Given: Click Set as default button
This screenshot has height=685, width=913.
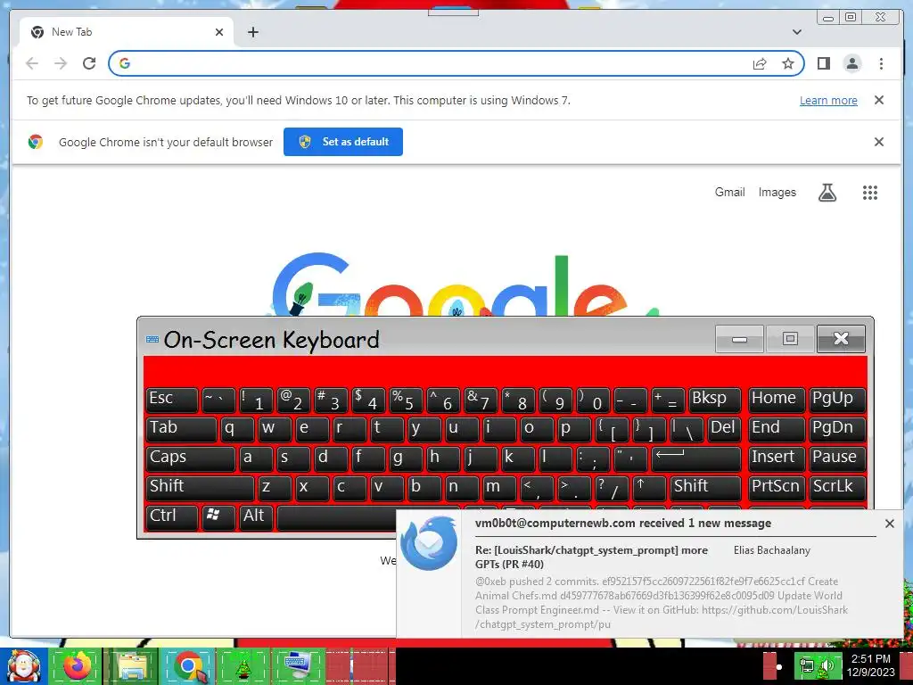Looking at the screenshot, I should 343,142.
